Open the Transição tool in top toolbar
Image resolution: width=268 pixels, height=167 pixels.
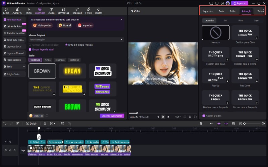pos(77,11)
